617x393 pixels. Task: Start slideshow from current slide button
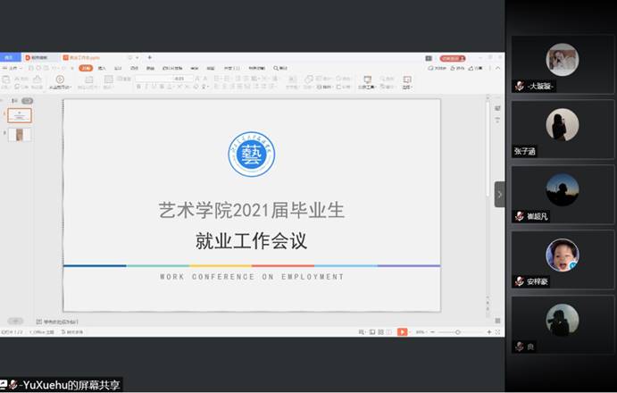(x=60, y=81)
